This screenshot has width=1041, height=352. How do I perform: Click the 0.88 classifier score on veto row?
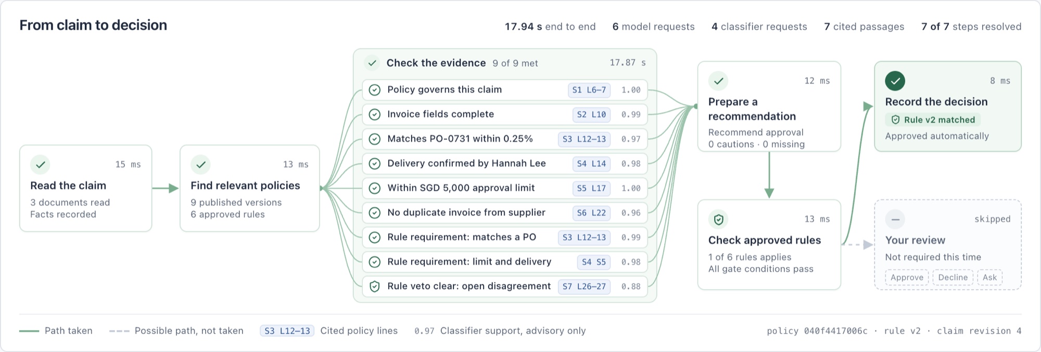coord(631,286)
